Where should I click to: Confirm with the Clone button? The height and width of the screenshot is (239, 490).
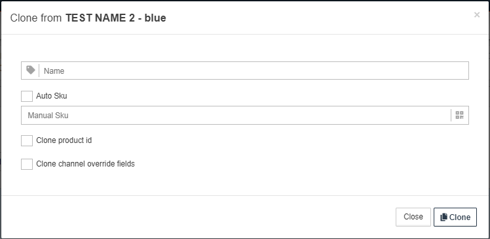(455, 217)
